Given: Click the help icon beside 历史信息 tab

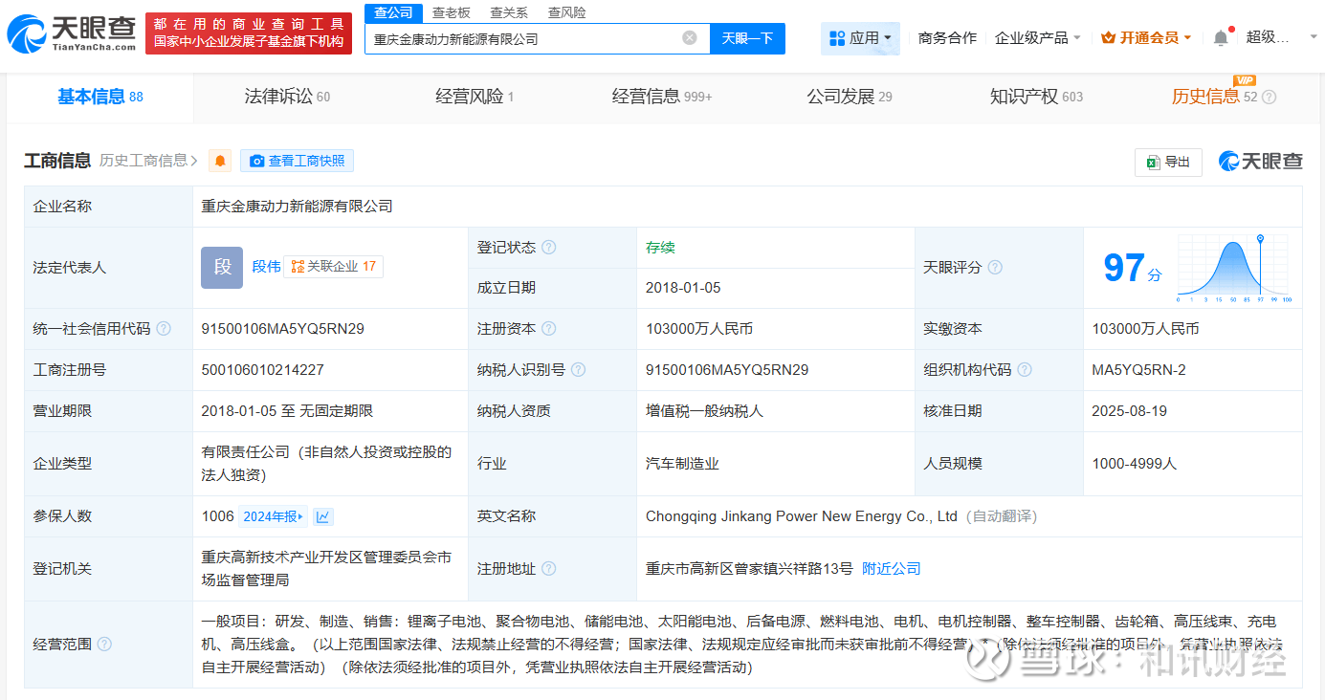Looking at the screenshot, I should pyautogui.click(x=1270, y=98).
